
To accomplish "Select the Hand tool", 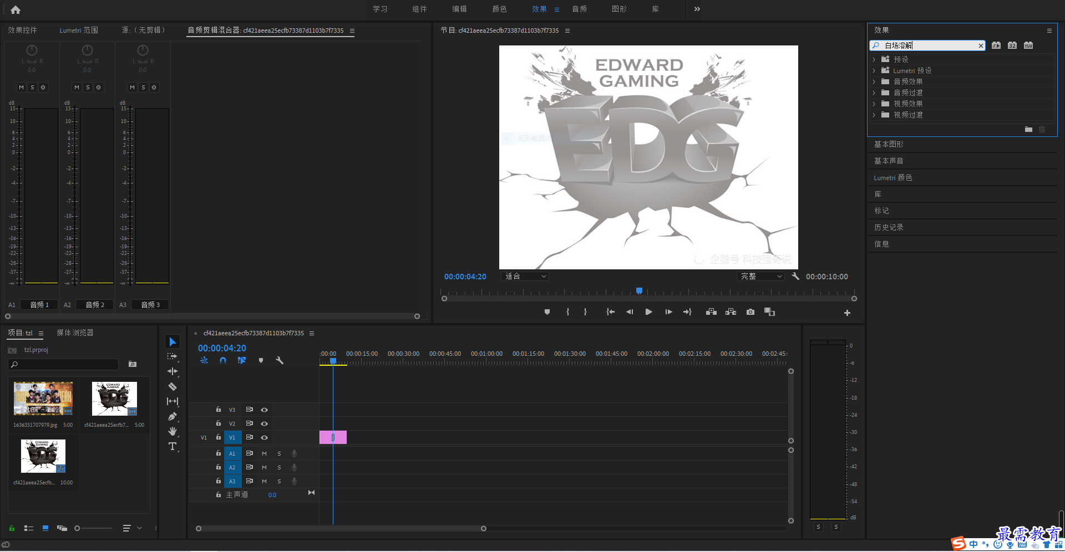I will click(173, 431).
